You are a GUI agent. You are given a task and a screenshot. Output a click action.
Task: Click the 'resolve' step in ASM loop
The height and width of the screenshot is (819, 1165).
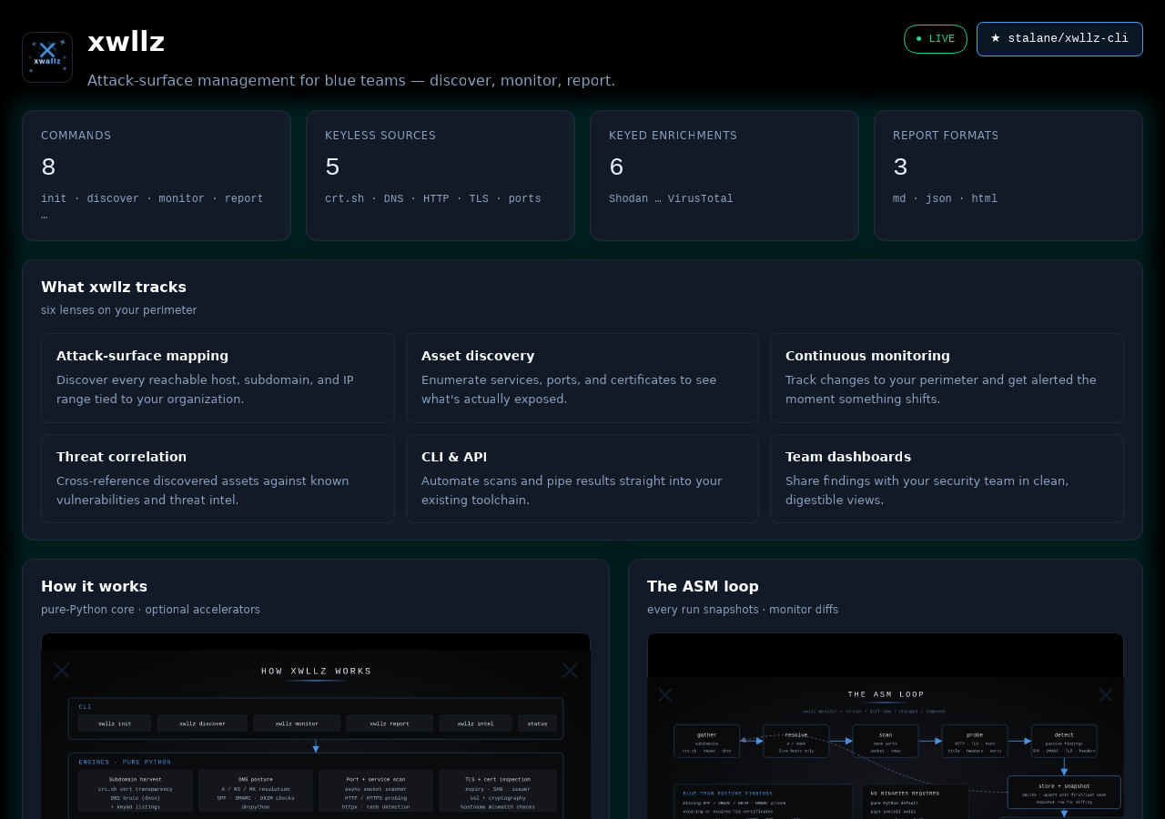pyautogui.click(x=796, y=741)
